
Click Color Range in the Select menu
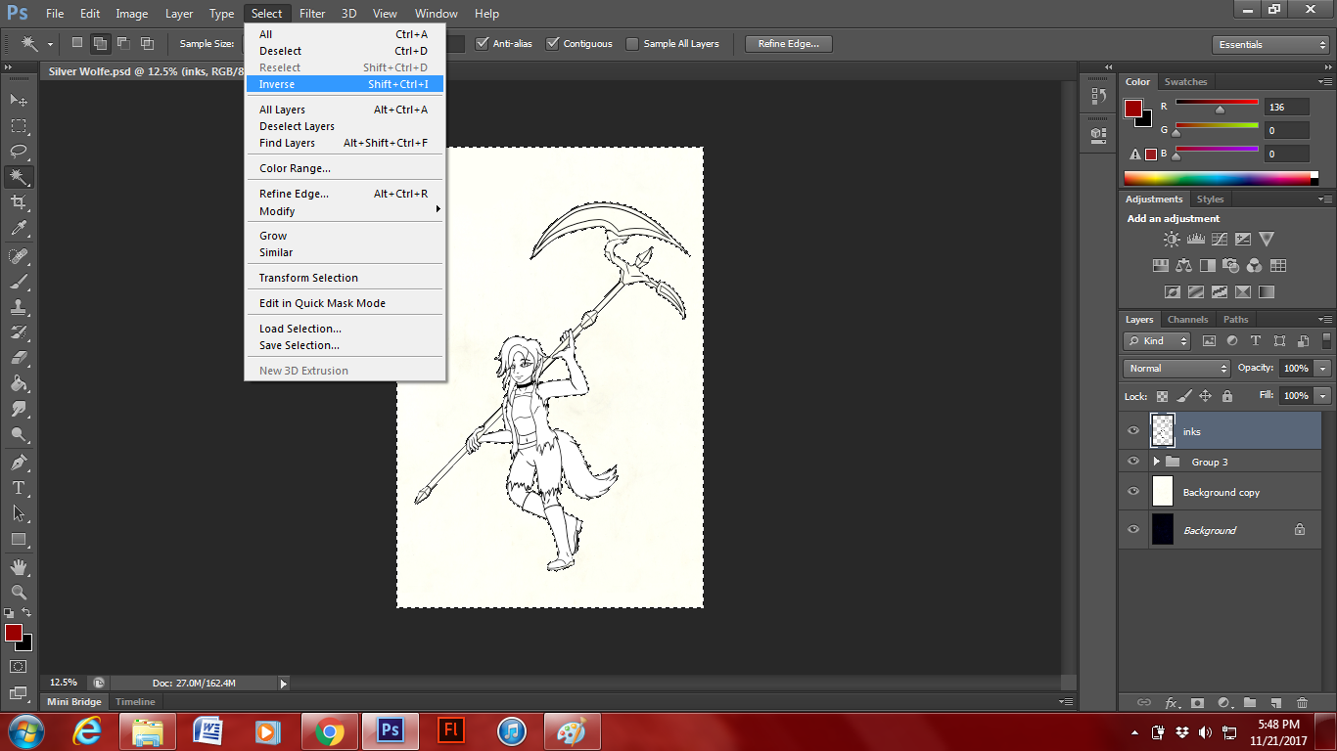point(295,168)
